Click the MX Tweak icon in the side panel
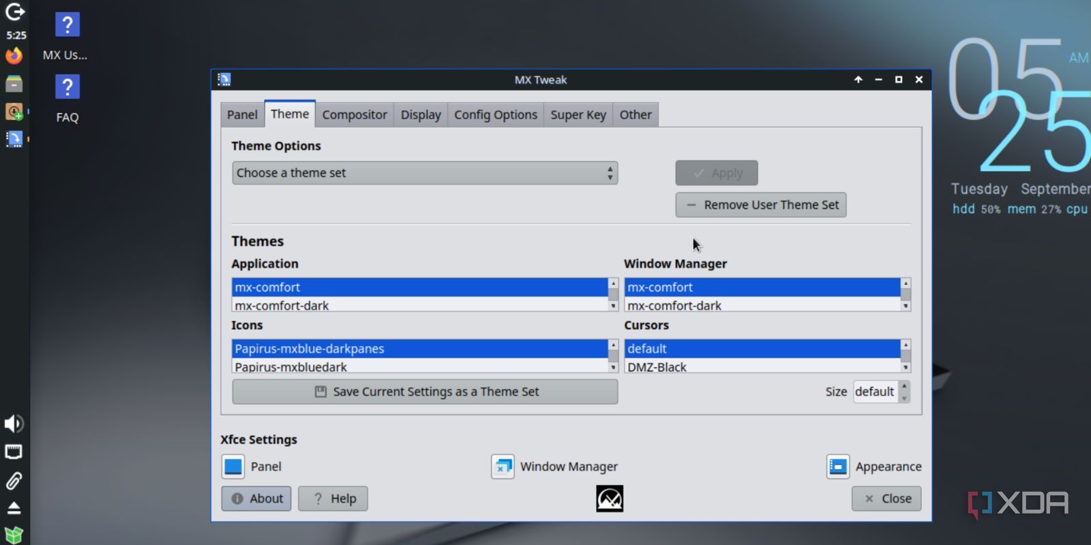The image size is (1091, 545). point(14,139)
